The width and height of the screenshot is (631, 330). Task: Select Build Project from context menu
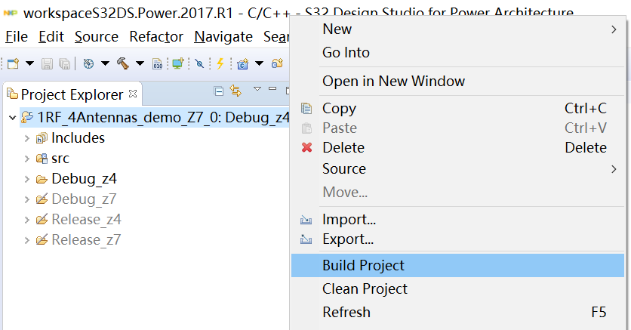[363, 265]
